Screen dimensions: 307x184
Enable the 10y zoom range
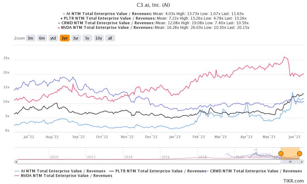[99, 38]
